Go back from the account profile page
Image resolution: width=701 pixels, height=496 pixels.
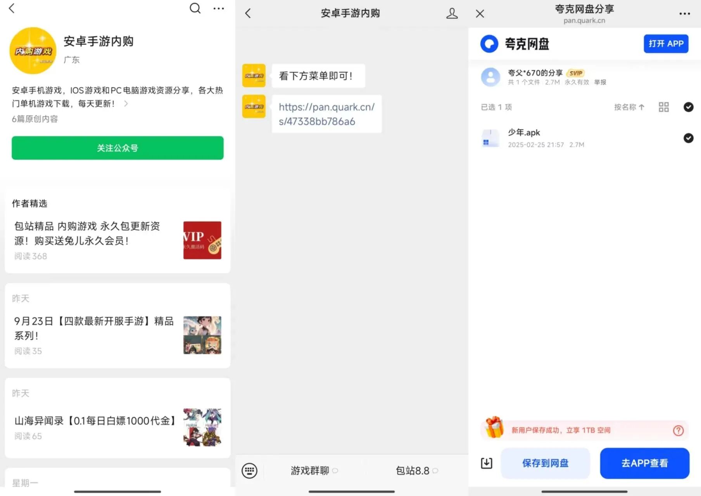12,8
